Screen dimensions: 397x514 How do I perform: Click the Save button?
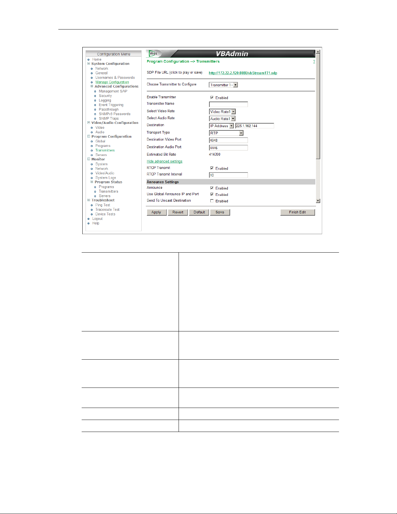(x=220, y=212)
